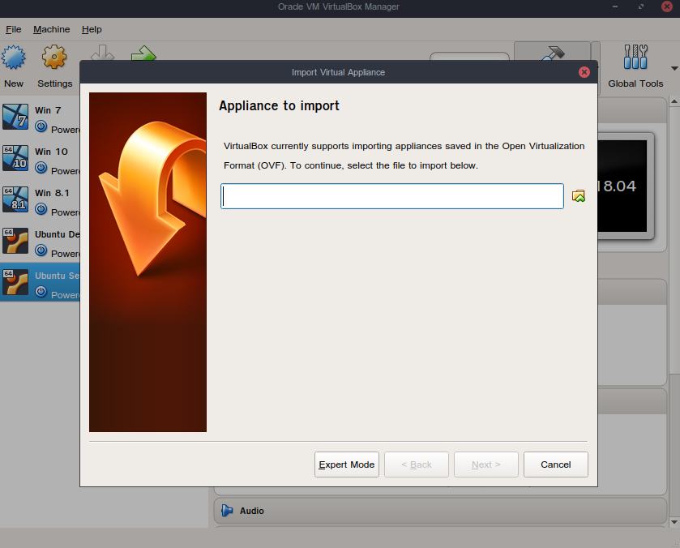Close the Import Virtual Appliance dialog
The width and height of the screenshot is (680, 548).
coord(584,72)
